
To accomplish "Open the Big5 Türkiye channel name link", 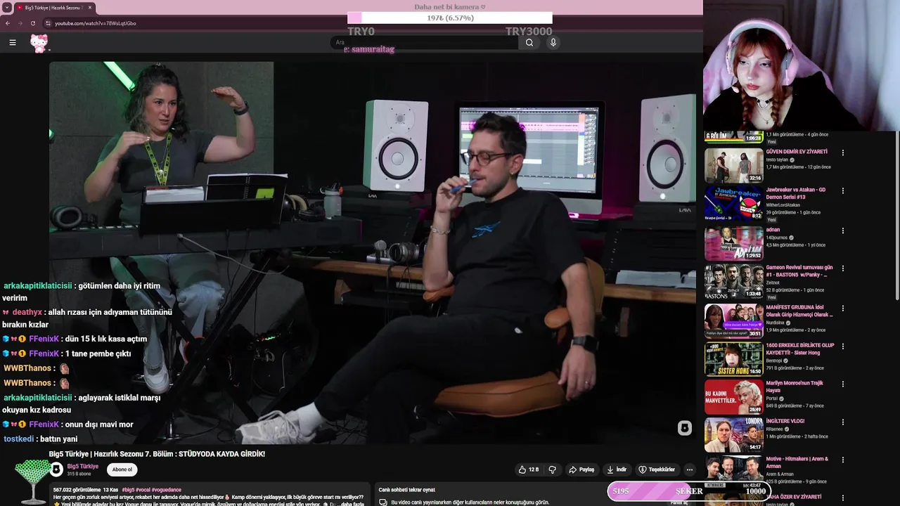I will pyautogui.click(x=83, y=466).
